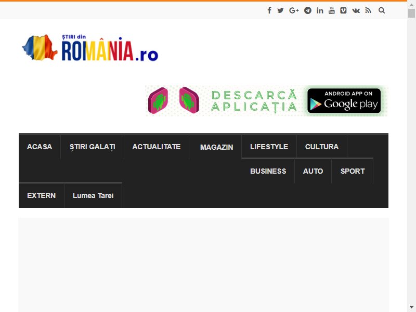Click the Google Play app badge
Image resolution: width=416 pixels, height=312 pixels.
[344, 101]
